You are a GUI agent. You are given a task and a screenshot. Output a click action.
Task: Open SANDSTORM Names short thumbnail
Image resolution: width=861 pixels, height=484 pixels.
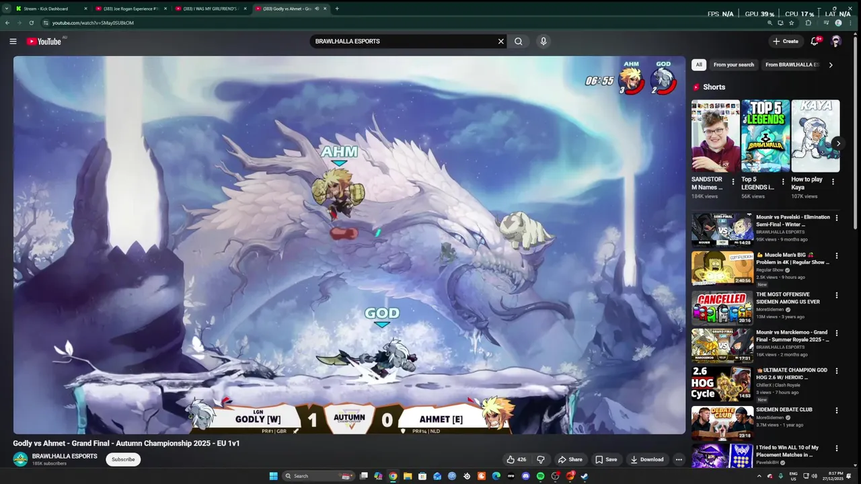(x=715, y=136)
